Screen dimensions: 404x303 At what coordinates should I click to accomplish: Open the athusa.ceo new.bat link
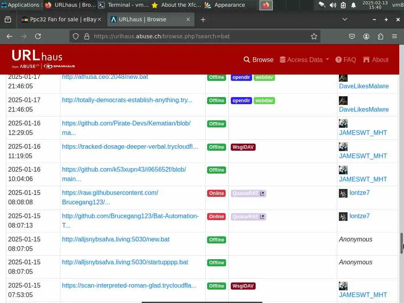(x=105, y=77)
